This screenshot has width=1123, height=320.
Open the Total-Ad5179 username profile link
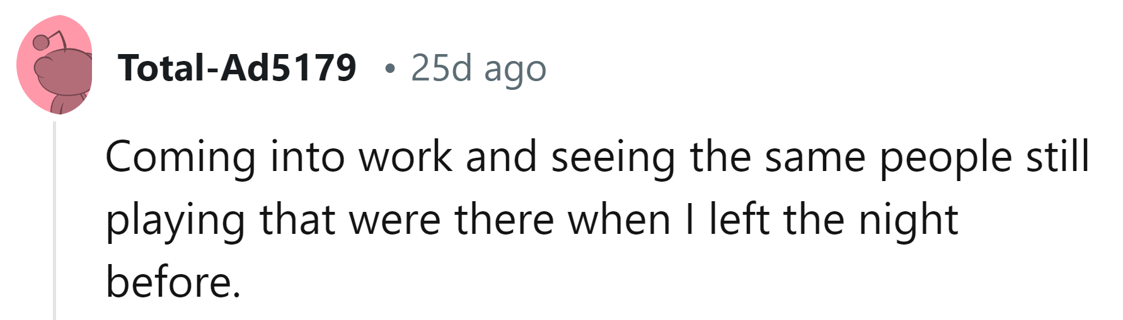point(237,68)
